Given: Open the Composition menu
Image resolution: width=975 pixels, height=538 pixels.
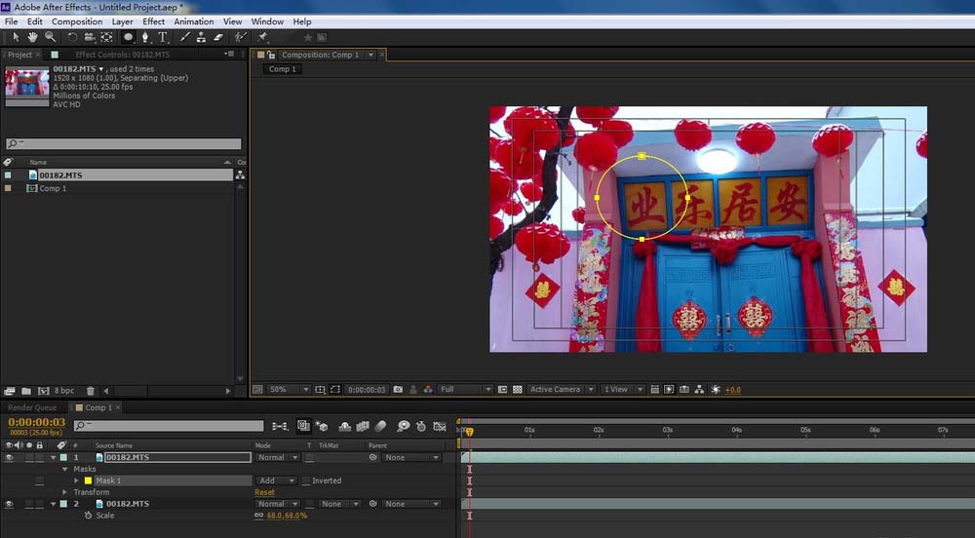Looking at the screenshot, I should coord(77,21).
